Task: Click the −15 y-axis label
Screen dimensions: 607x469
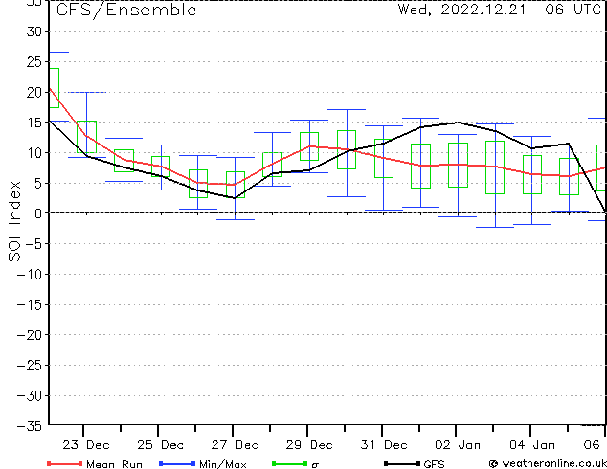Action: click(30, 304)
